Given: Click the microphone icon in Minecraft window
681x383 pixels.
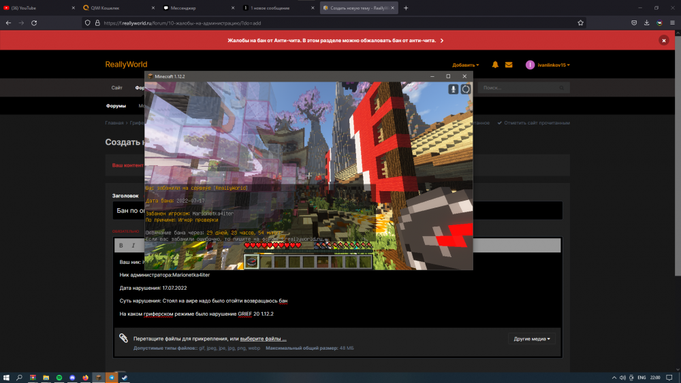Looking at the screenshot, I should click(453, 89).
